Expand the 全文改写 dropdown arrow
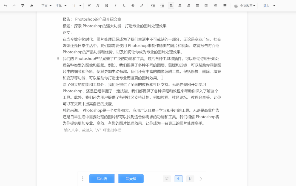Viewport: 296px width, 186px height. pyautogui.click(x=254, y=6)
